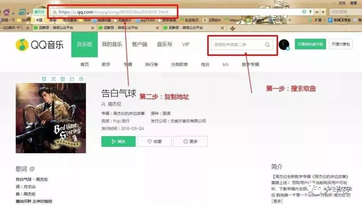The image size is (362, 206).
Task: Select the 音乐馆 navigation tab
Action: coord(85,44)
